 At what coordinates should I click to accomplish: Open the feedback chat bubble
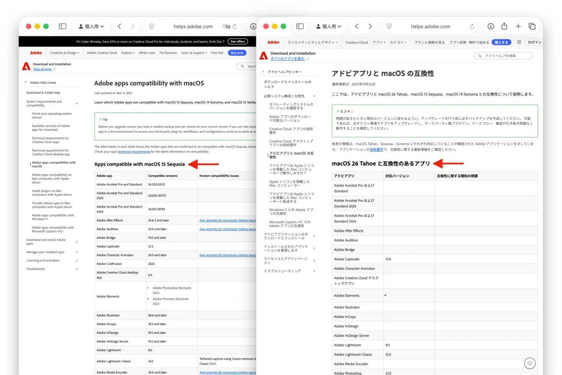coord(530,363)
